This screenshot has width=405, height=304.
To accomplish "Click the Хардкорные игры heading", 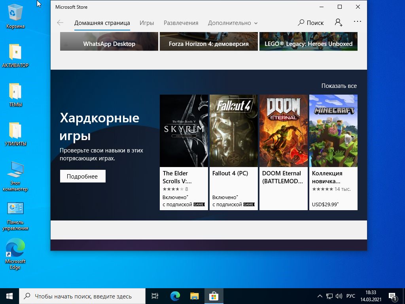I will pyautogui.click(x=99, y=127).
